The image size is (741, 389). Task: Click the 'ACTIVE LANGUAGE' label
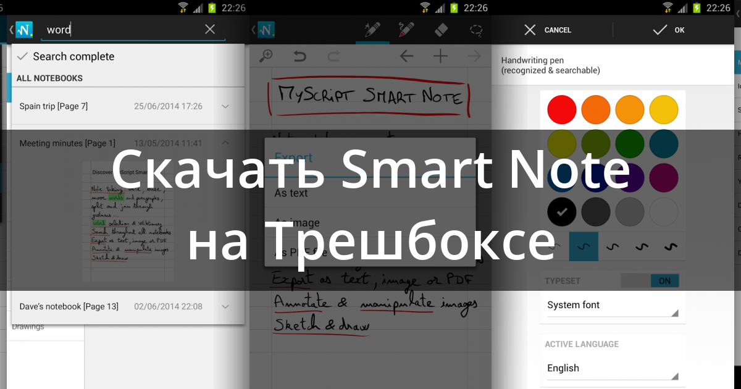(582, 344)
